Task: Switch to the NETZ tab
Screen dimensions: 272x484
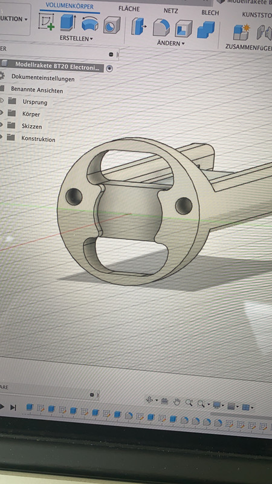Action: click(x=170, y=11)
